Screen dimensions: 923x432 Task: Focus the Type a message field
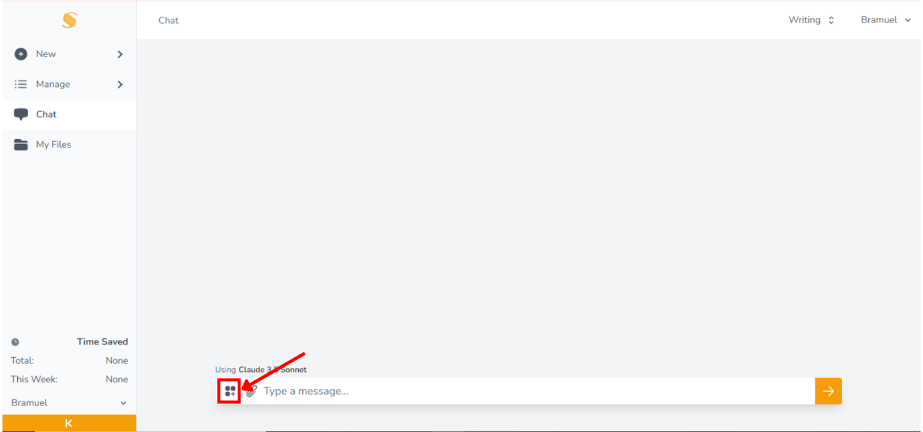(536, 391)
